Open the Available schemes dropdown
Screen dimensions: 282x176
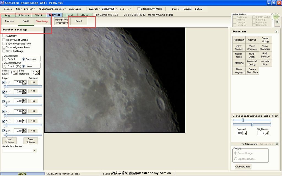[34, 151]
